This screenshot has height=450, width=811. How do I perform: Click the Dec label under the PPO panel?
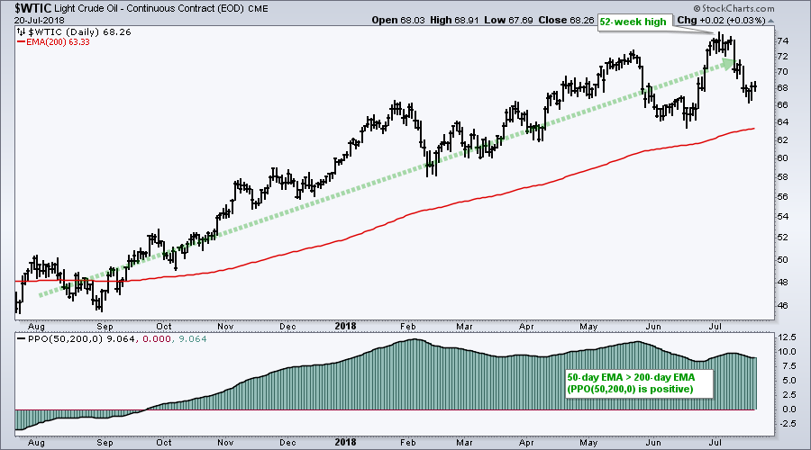(287, 443)
